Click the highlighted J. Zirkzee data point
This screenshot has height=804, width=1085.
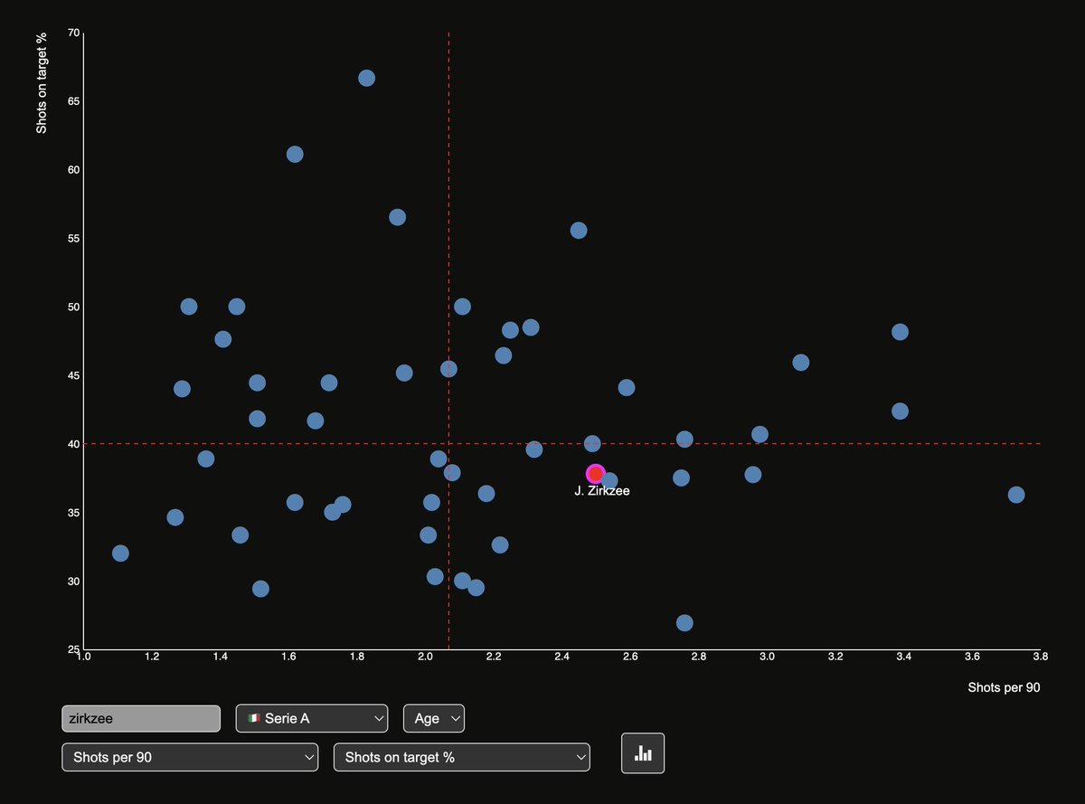click(595, 473)
